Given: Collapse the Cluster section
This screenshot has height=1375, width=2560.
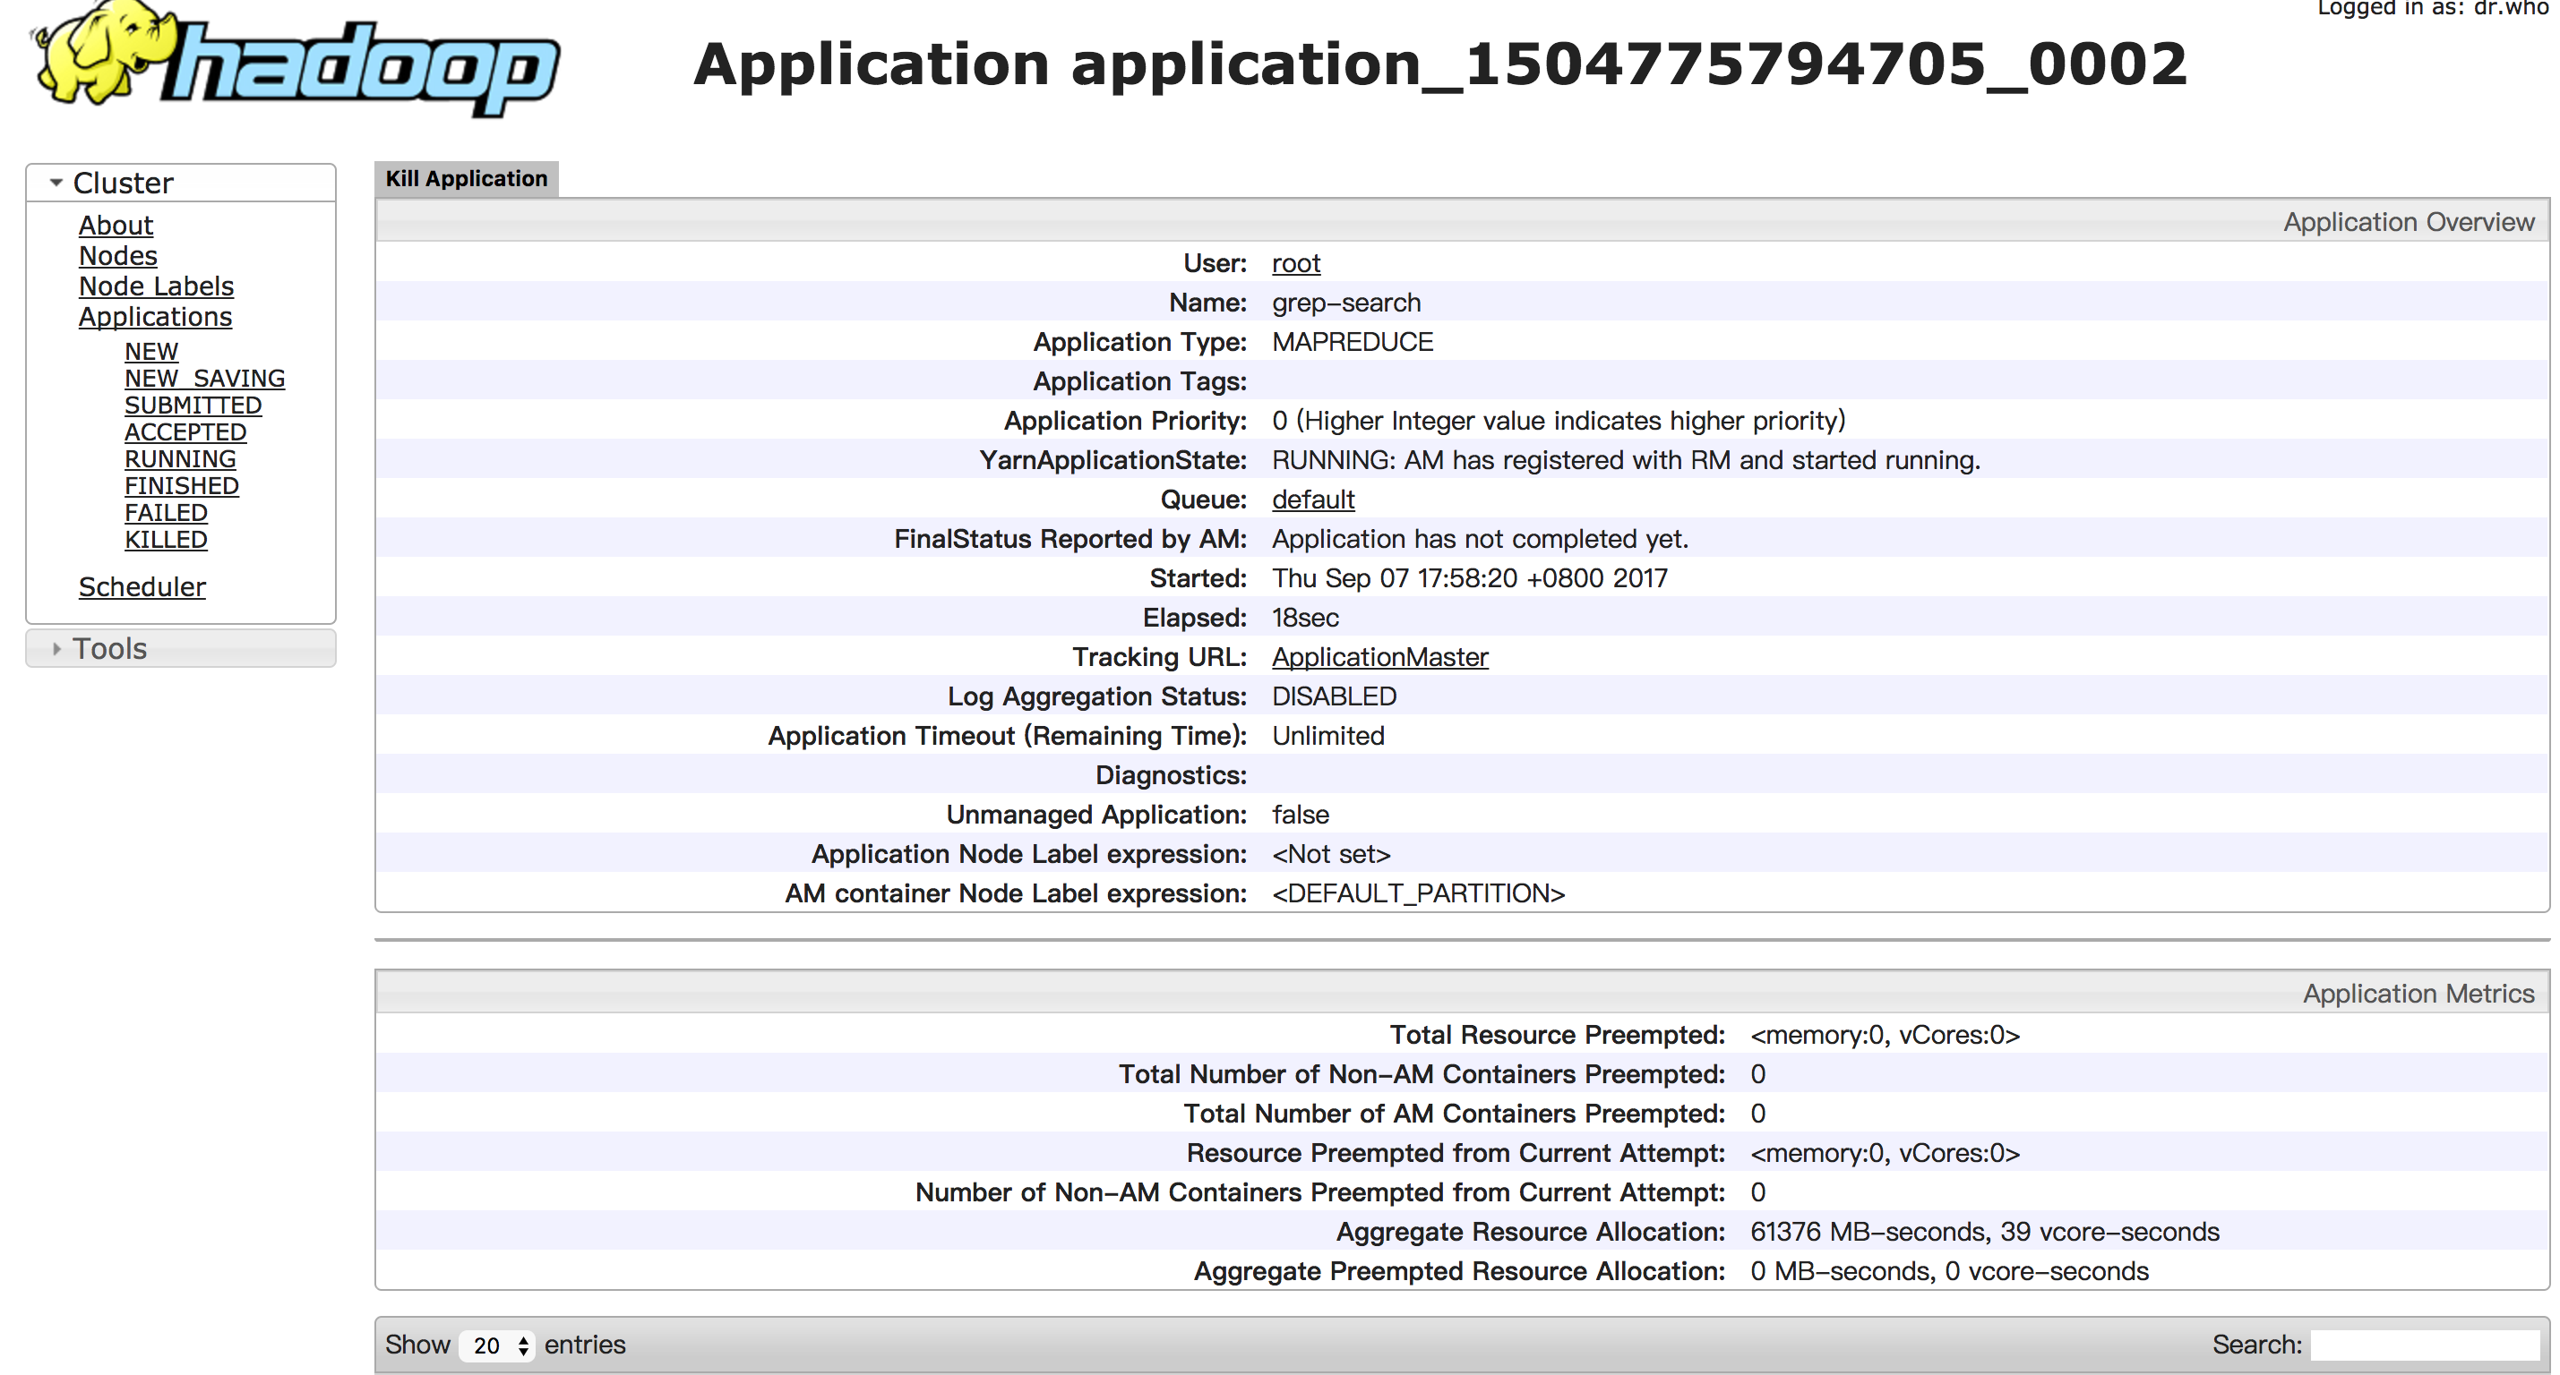Looking at the screenshot, I should [122, 183].
